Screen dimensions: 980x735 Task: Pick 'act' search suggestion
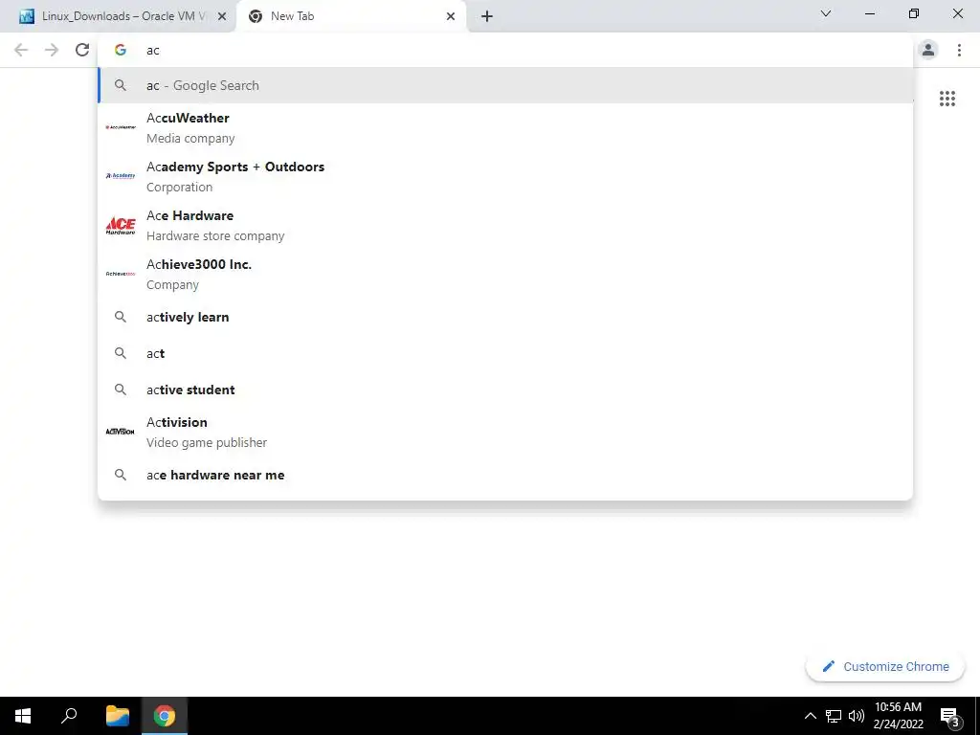pos(505,353)
